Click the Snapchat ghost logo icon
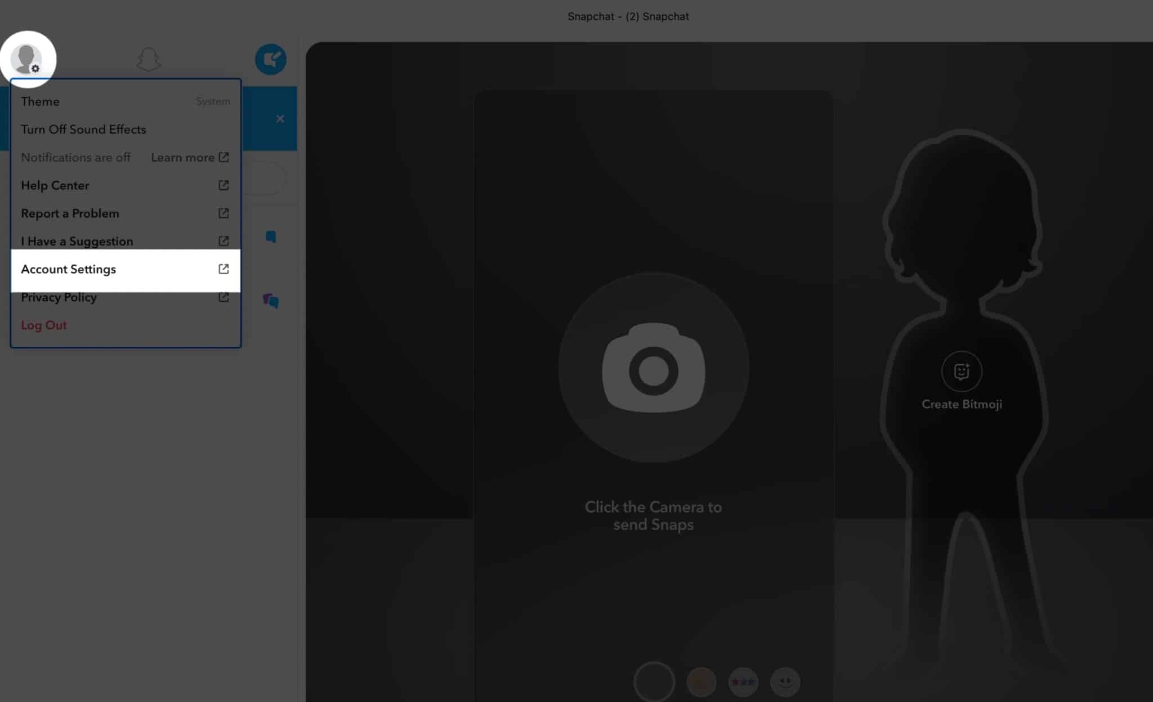 (149, 59)
